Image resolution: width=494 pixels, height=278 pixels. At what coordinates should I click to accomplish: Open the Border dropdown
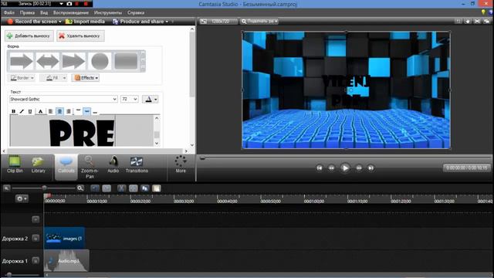coord(22,78)
